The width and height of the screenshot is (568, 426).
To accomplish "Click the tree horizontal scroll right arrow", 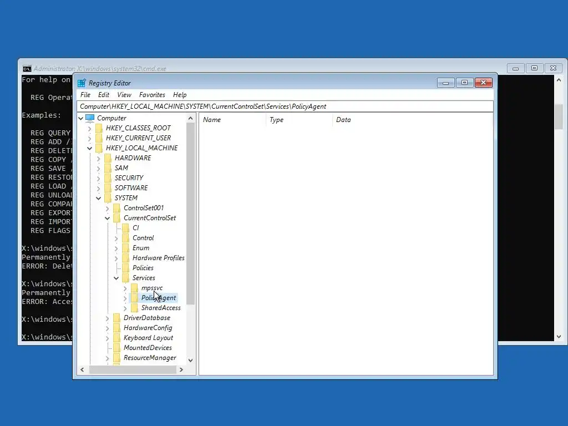I will (181, 370).
